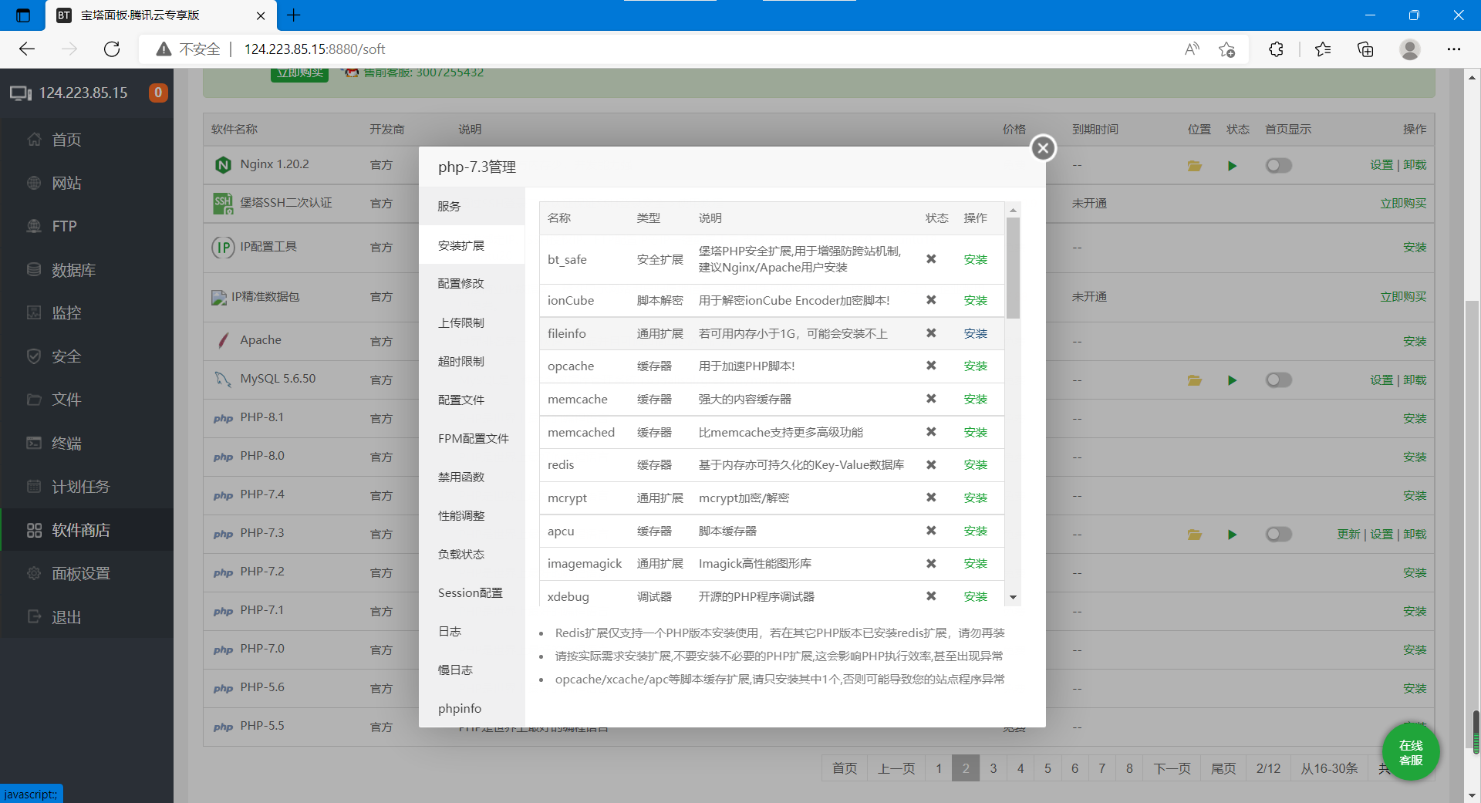The height and width of the screenshot is (803, 1481).
Task: Add page to favorites star icon
Action: [x=1226, y=49]
